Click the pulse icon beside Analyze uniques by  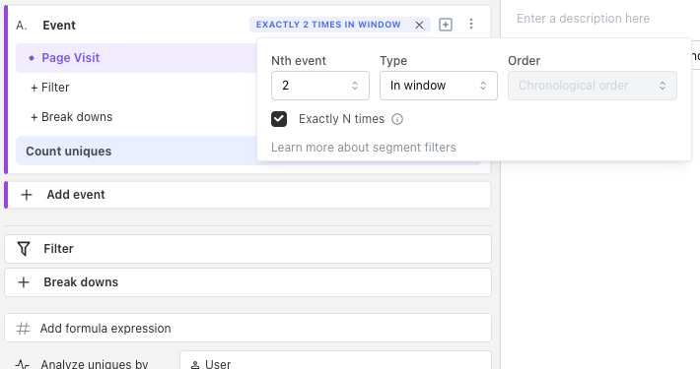22,364
